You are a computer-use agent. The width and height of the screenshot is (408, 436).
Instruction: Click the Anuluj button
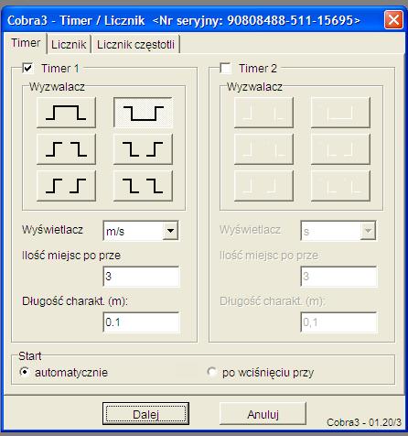pos(263,414)
